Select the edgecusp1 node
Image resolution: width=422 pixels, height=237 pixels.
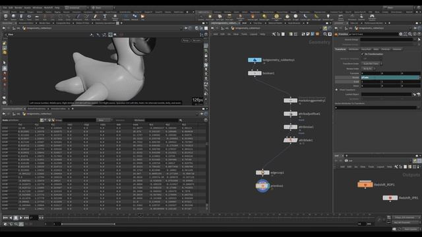262,172
